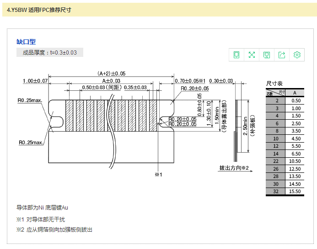Click the note ※2 应从铜箔侧向加强板侧拔出
Image resolution: width=317 pixels, height=249 pixels.
pos(54,229)
